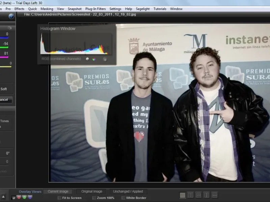The height and width of the screenshot is (202, 270).
Task: Open the blue question mark help icon
Action: click(x=11, y=16)
